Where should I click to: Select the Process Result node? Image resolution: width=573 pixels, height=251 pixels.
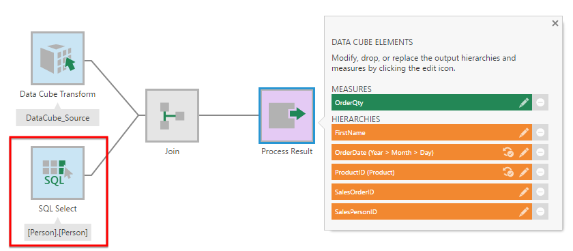287,115
